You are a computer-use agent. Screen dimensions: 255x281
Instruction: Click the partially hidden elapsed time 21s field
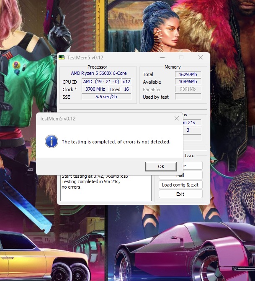pos(192,123)
